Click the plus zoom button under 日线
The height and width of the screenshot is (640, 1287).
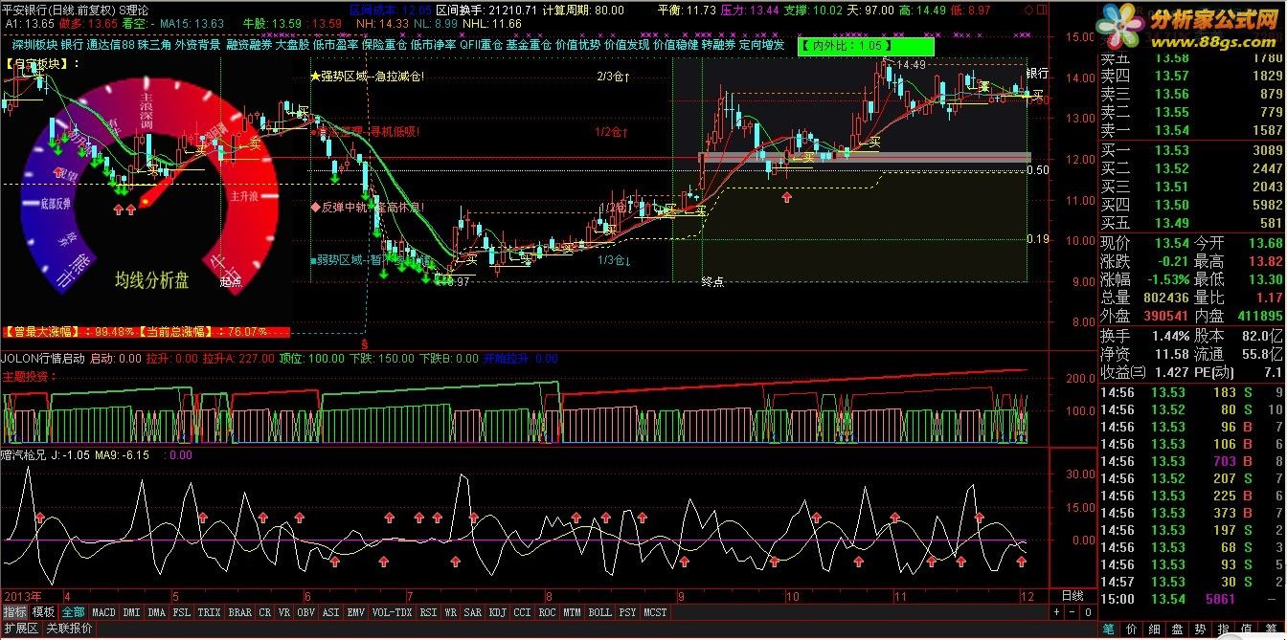pyautogui.click(x=1057, y=612)
